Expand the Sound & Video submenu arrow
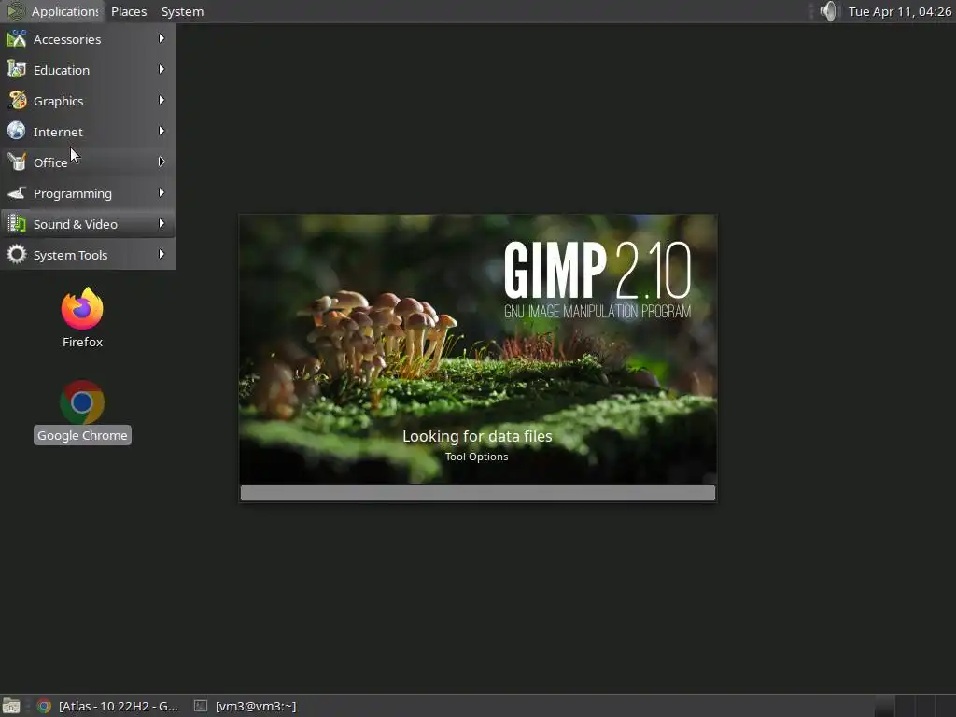 [x=162, y=223]
